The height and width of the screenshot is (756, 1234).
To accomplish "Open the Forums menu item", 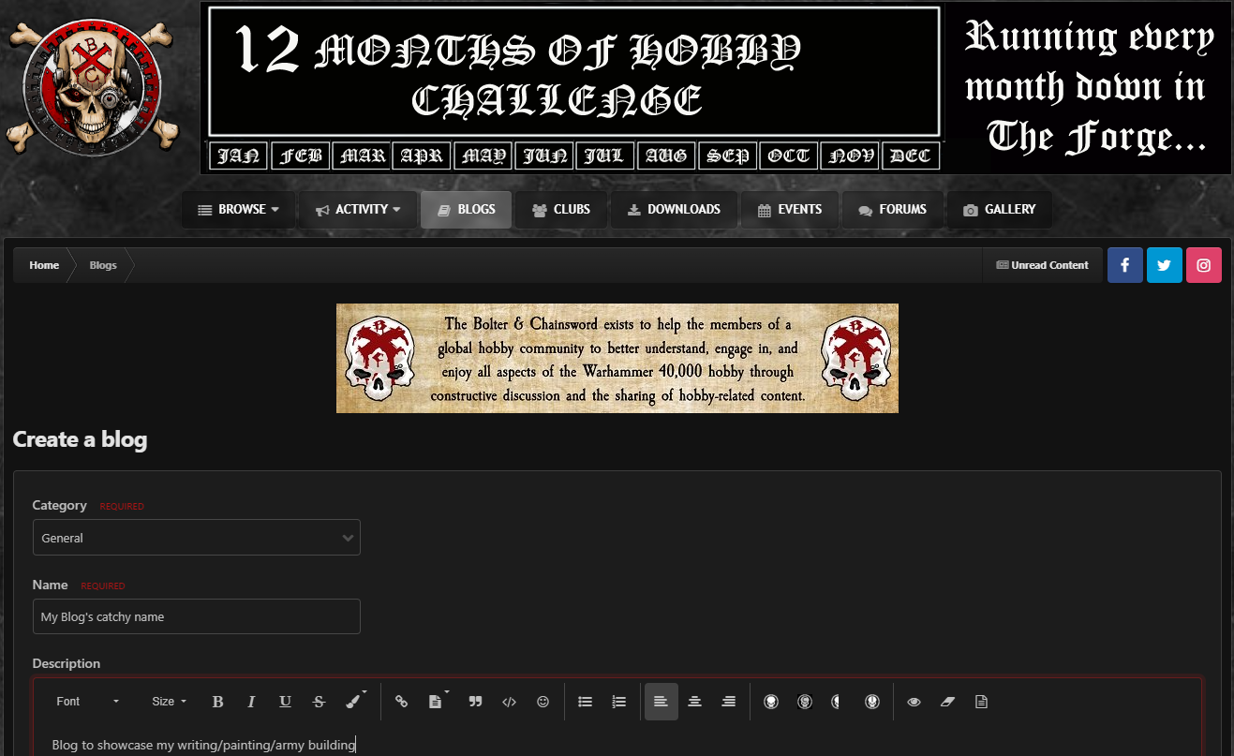I will (x=892, y=210).
